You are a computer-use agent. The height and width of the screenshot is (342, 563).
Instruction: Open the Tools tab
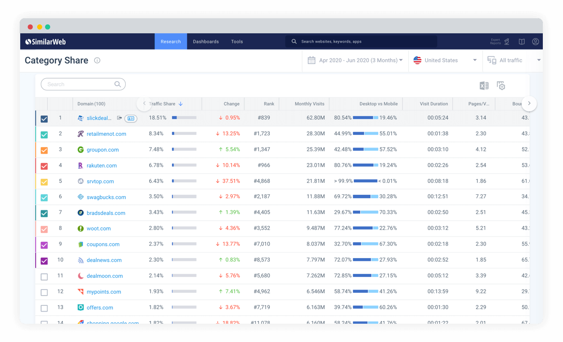pyautogui.click(x=237, y=42)
